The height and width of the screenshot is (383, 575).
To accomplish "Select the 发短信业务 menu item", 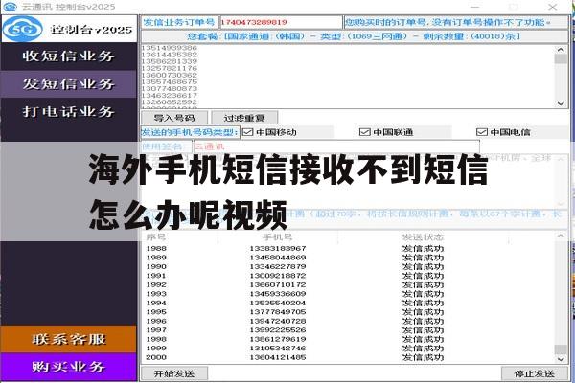I will [69, 84].
